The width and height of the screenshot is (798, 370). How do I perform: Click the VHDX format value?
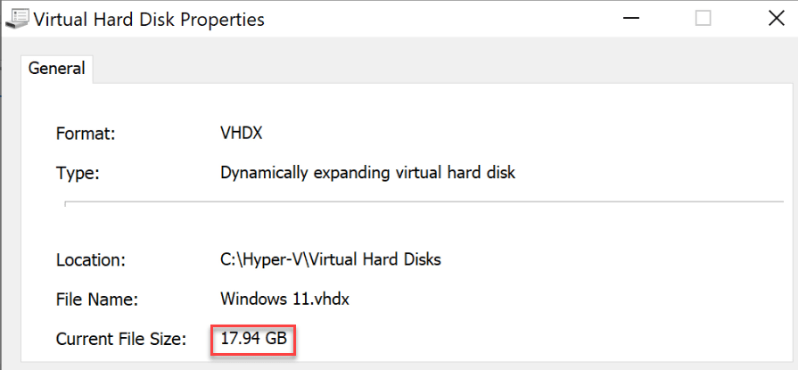241,134
